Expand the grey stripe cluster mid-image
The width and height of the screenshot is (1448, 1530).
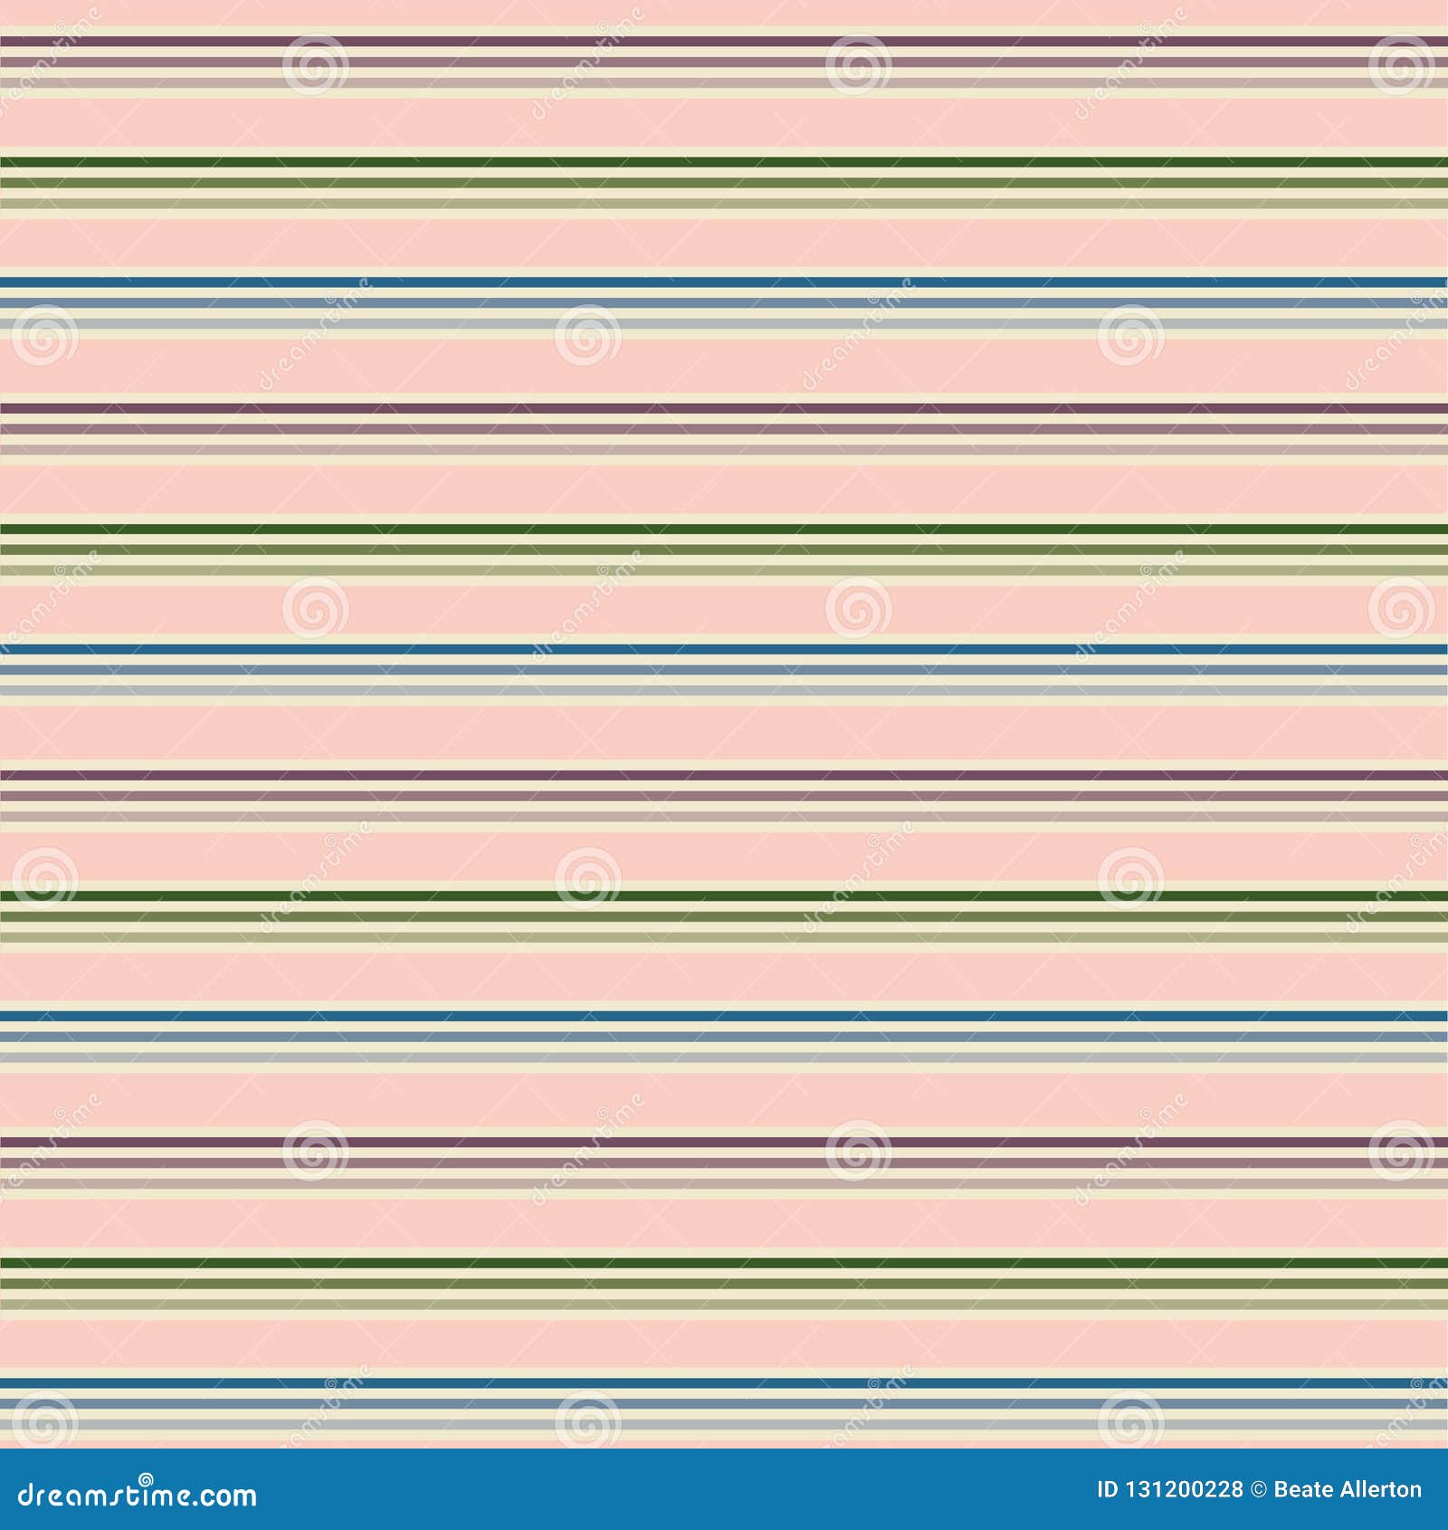point(724,691)
